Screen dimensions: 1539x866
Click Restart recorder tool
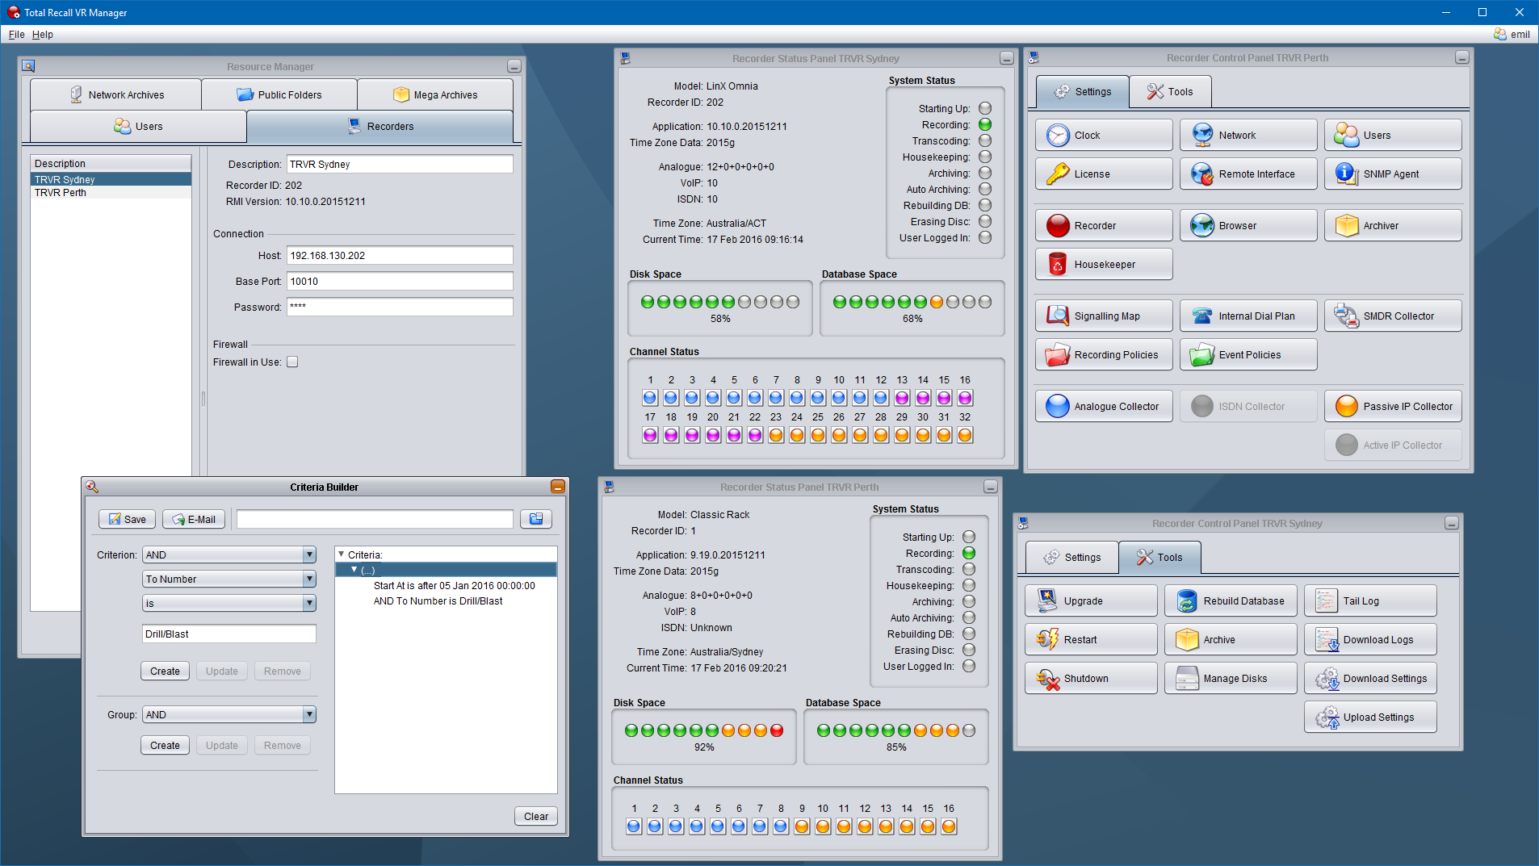click(1091, 640)
